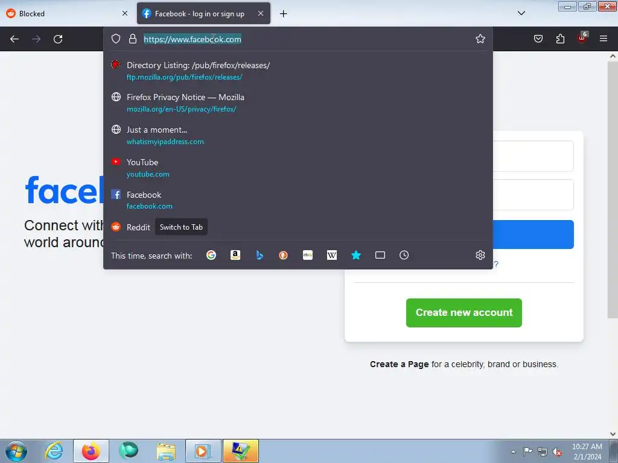
Task: Click the yellow highlighted taskbar program
Action: click(241, 451)
